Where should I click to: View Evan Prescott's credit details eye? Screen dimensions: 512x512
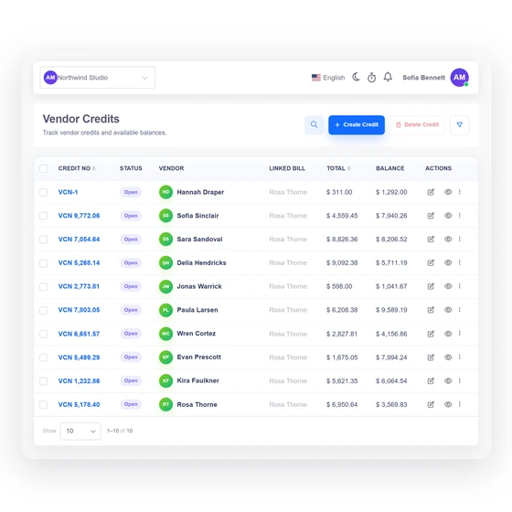(448, 357)
